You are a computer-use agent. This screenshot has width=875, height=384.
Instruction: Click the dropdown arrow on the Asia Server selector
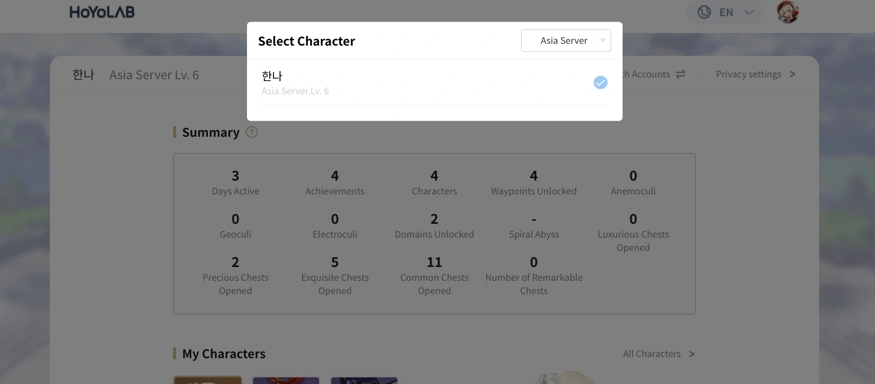click(602, 40)
